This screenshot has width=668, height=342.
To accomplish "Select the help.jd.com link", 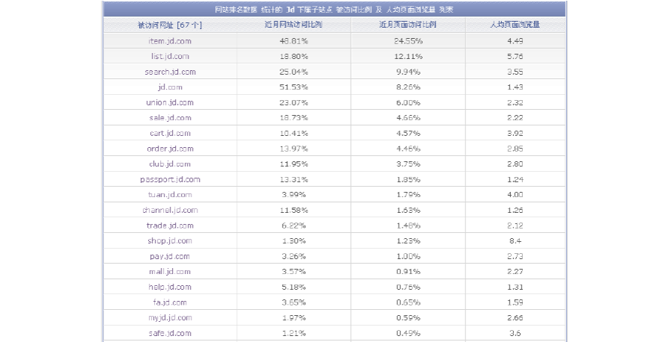I will (170, 287).
